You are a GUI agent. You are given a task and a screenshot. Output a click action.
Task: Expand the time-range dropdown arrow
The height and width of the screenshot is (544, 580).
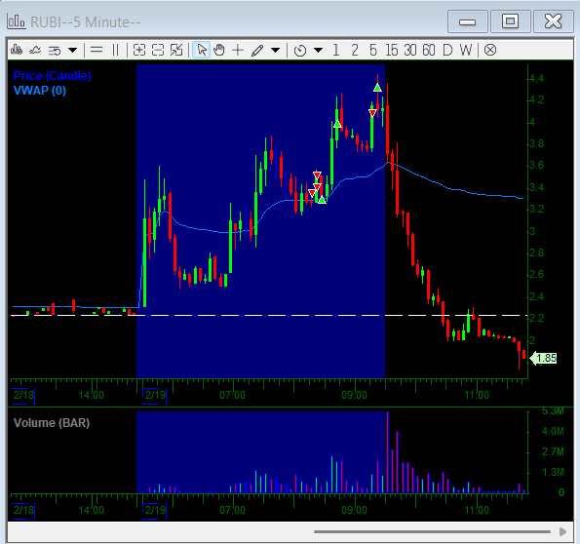pyautogui.click(x=319, y=50)
